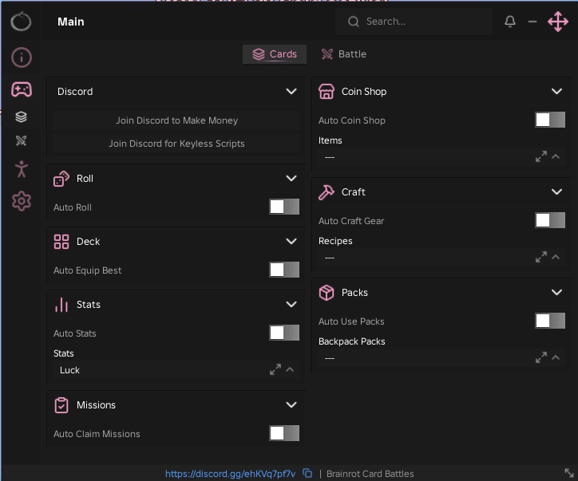Minimize the panel with the dash icon
578x481 pixels.
click(532, 22)
